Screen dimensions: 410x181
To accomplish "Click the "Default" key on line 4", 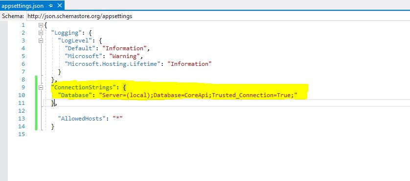I will click(80, 48).
